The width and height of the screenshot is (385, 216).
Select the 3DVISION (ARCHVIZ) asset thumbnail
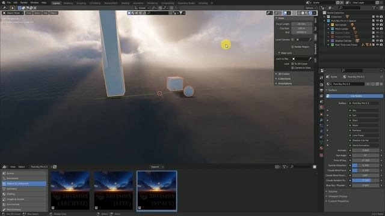(x=70, y=191)
